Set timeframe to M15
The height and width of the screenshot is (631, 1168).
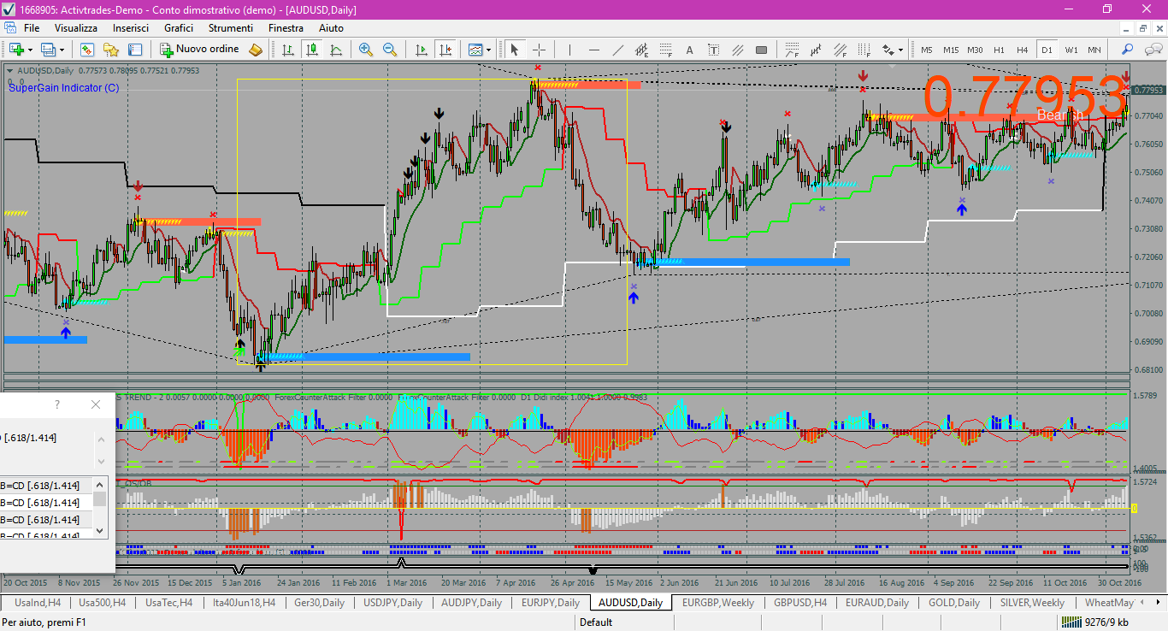click(x=951, y=50)
